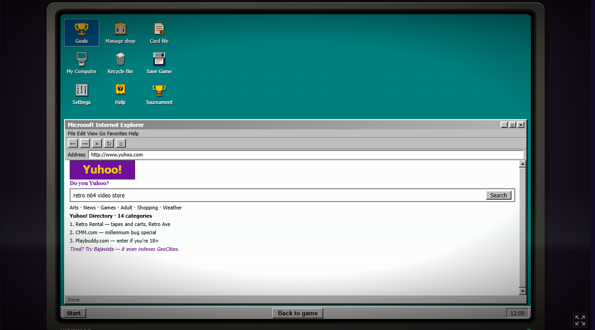Click the browser Refresh button

pos(109,143)
